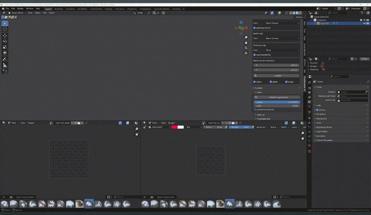
Task: Select the highlighted brush thumbnail in left brush shelf
Action: [x=89, y=203]
